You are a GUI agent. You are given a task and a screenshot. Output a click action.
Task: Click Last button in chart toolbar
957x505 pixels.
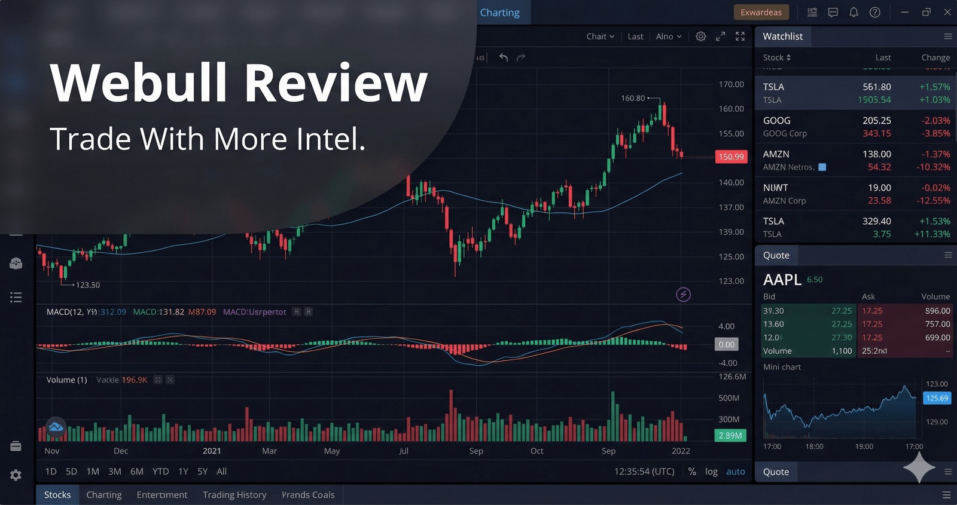[x=635, y=36]
